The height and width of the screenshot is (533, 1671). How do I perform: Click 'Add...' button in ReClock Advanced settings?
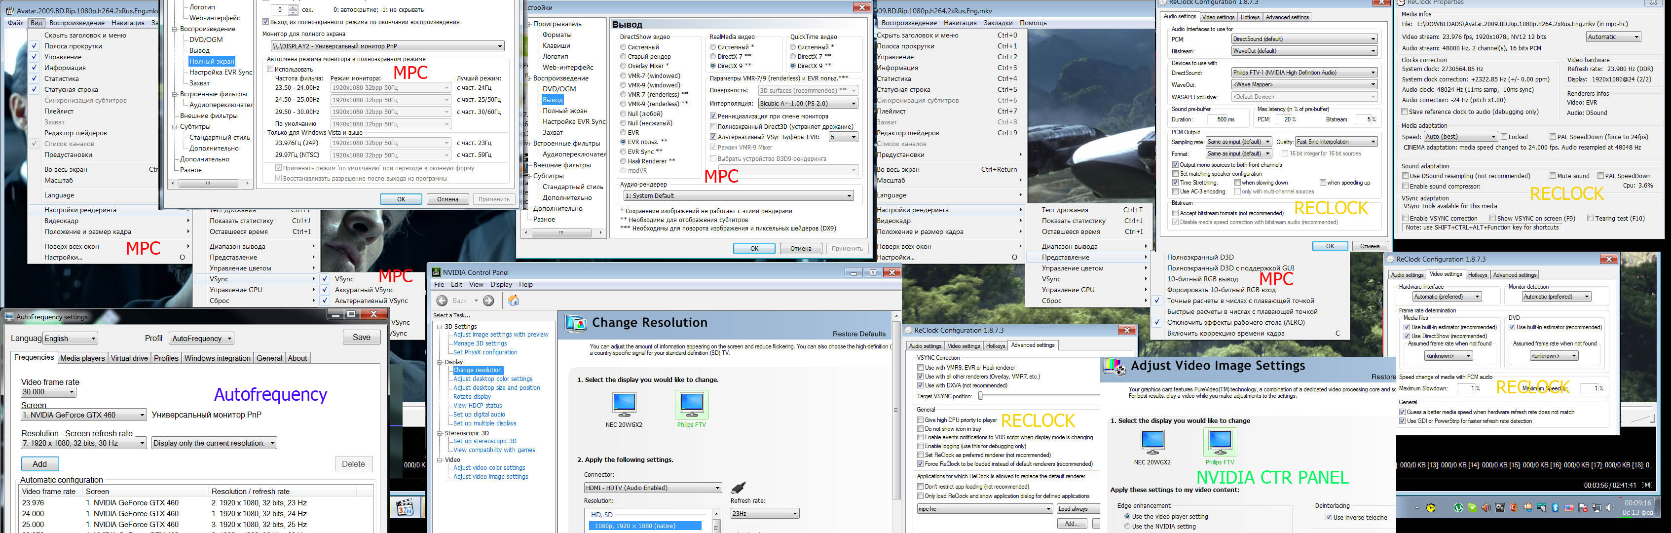1072,523
